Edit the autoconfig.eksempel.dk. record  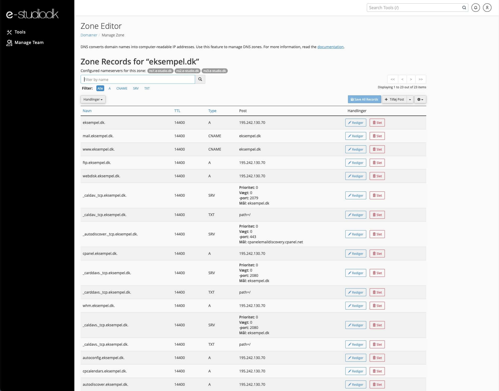point(356,358)
